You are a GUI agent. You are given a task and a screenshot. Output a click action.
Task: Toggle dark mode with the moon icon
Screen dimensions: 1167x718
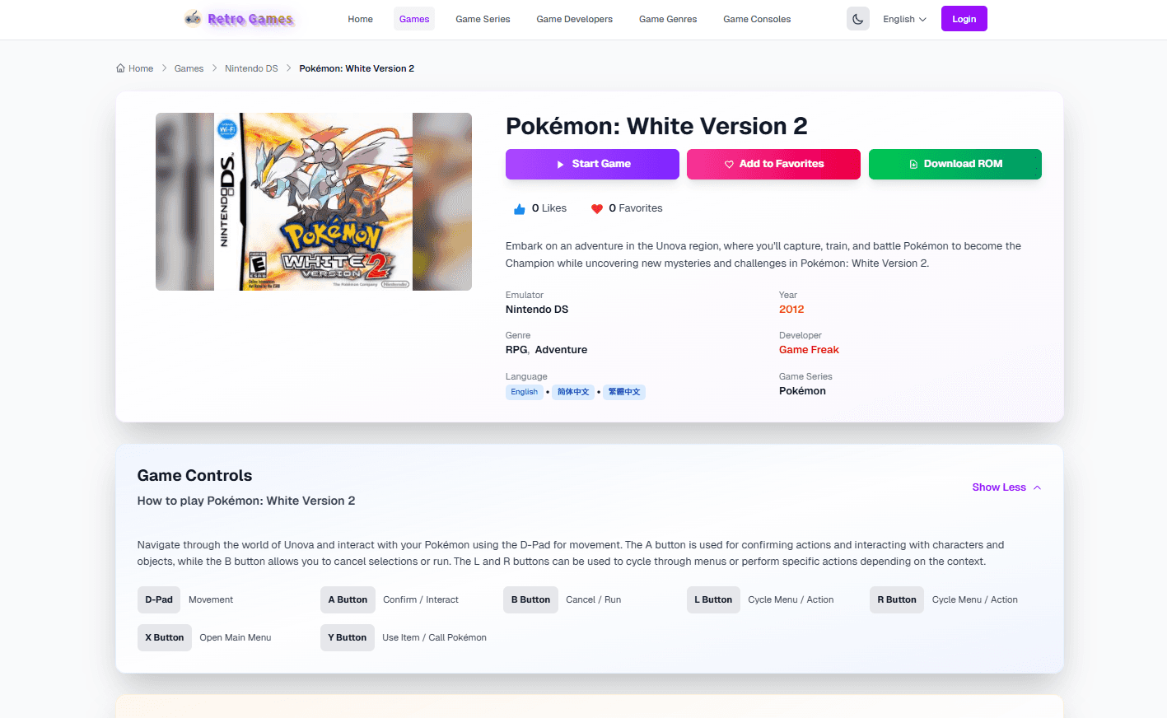click(857, 19)
